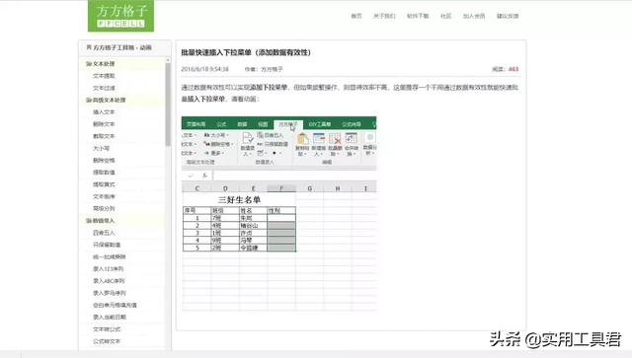Open the 社区 community link
632x358 pixels.
pos(445,16)
